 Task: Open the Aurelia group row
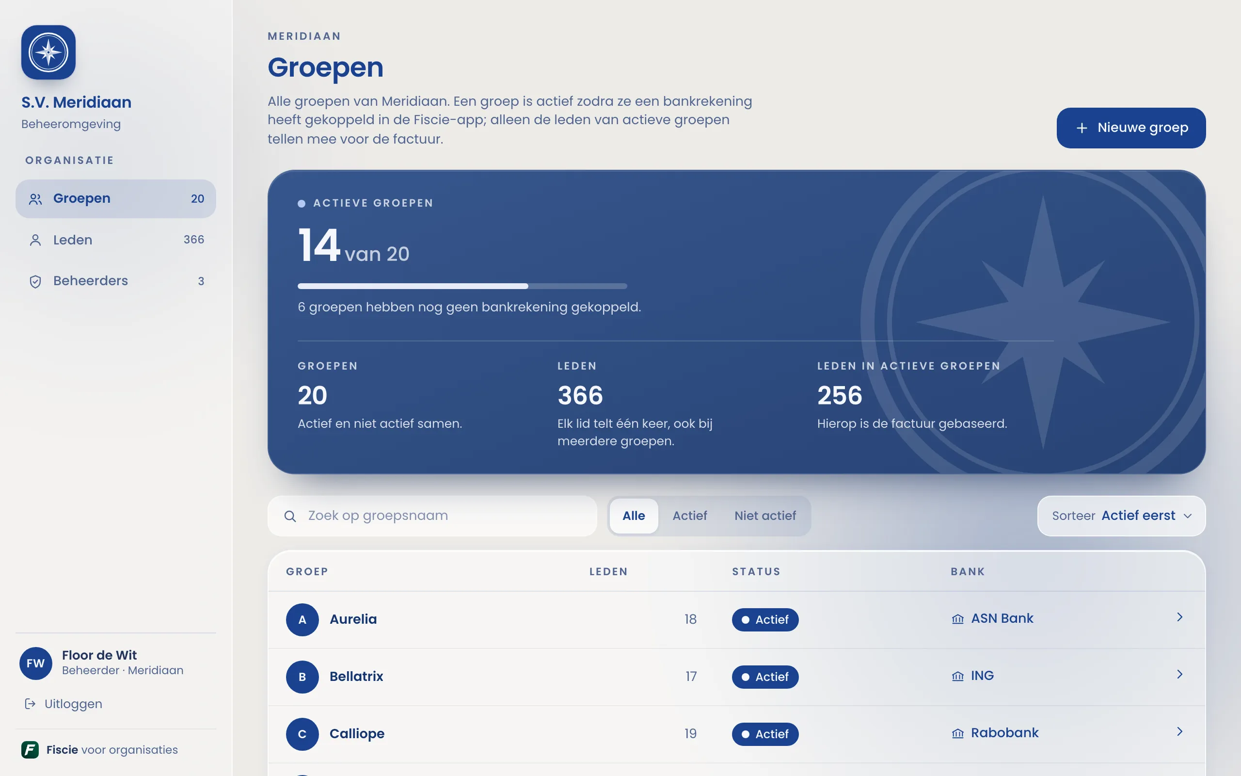pos(736,619)
